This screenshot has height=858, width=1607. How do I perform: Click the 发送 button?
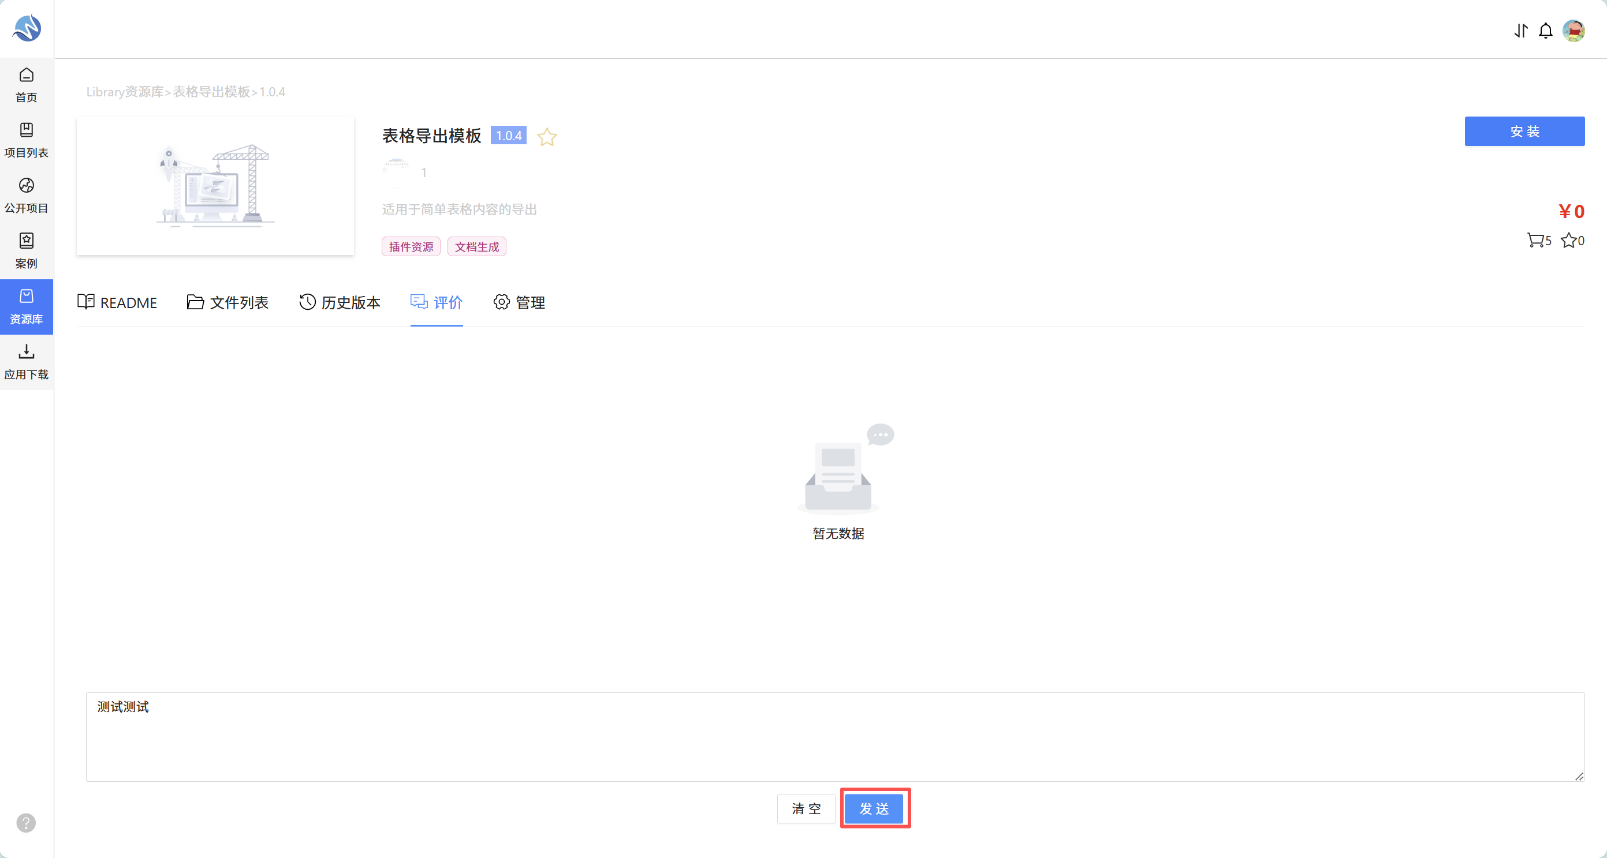click(x=874, y=809)
